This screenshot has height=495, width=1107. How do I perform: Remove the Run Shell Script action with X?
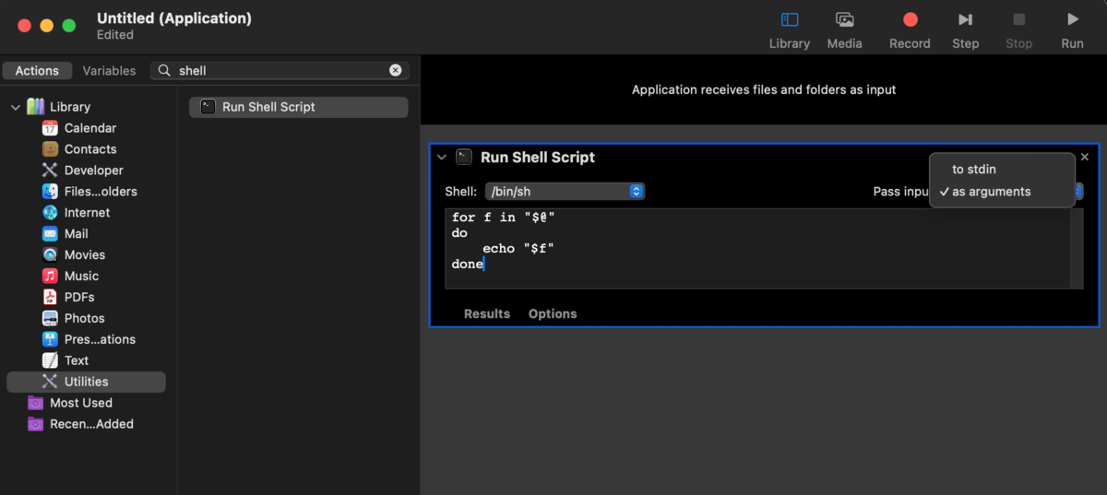pyautogui.click(x=1085, y=157)
